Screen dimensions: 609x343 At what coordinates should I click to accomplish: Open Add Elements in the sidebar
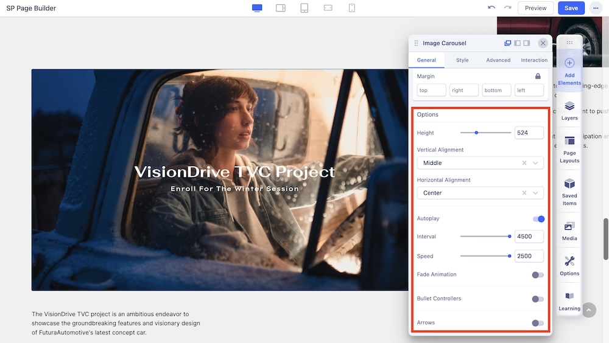pos(569,71)
